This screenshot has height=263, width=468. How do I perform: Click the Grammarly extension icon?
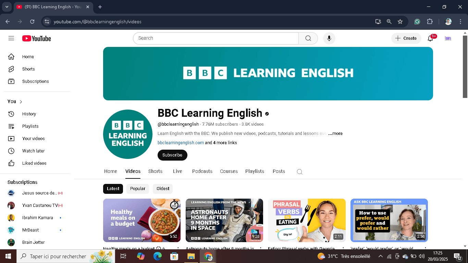point(417,21)
